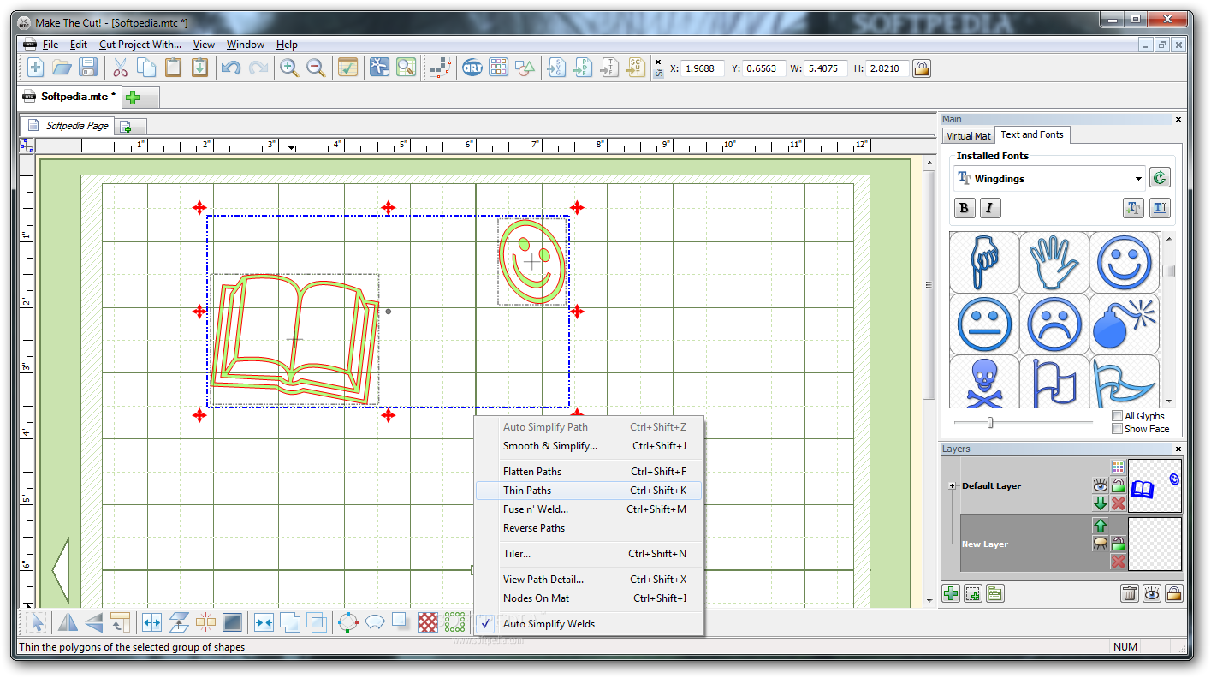Select Fuse n' Weld... in the context menu
The image size is (1211, 678).
coord(589,509)
